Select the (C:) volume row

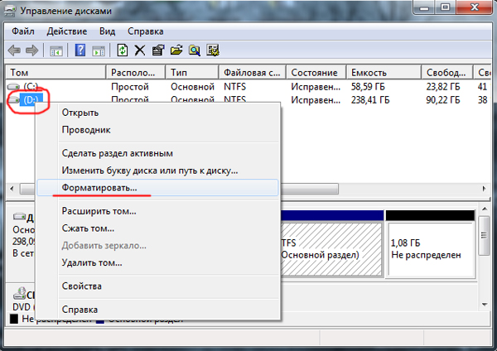point(31,86)
